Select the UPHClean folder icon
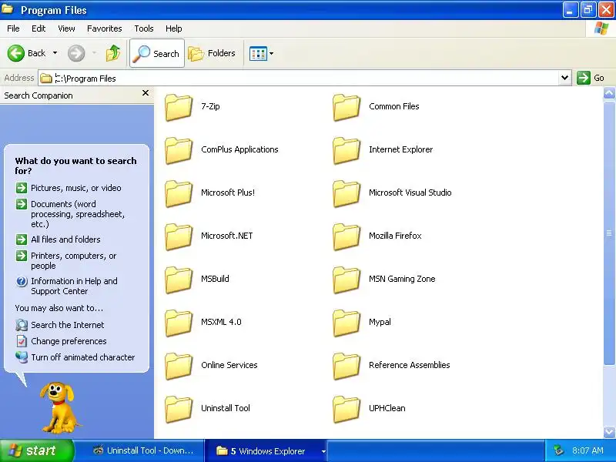Image resolution: width=616 pixels, height=462 pixels. point(346,410)
